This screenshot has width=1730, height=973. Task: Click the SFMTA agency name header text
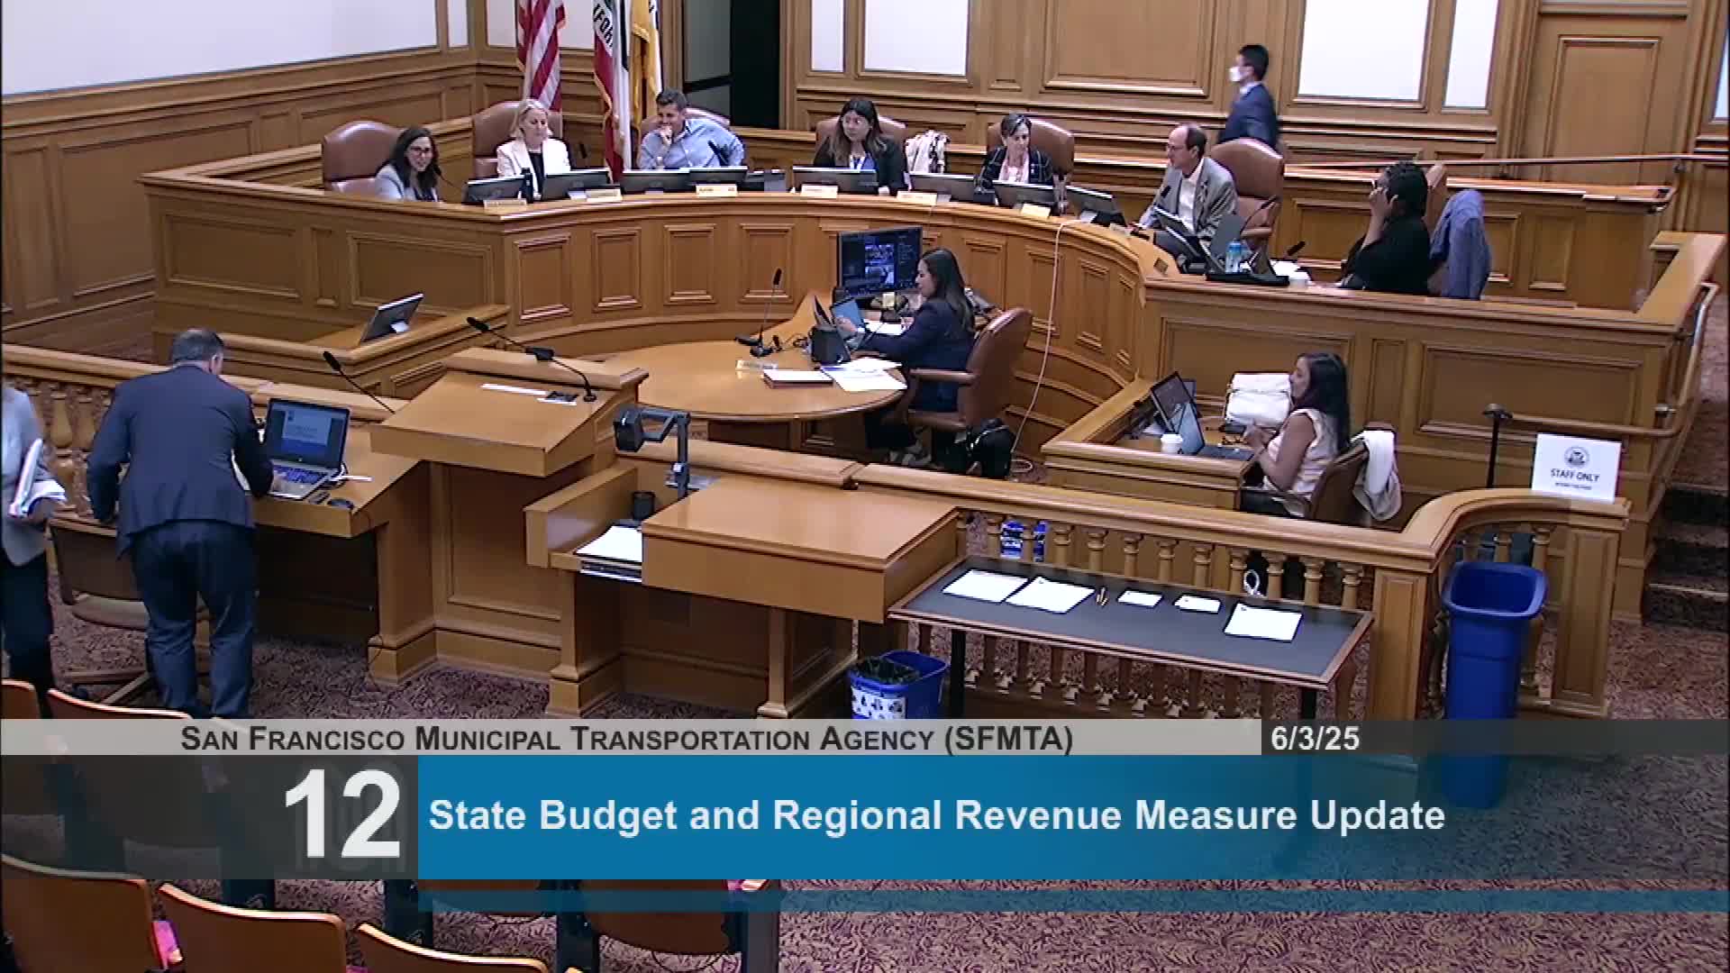click(x=626, y=739)
